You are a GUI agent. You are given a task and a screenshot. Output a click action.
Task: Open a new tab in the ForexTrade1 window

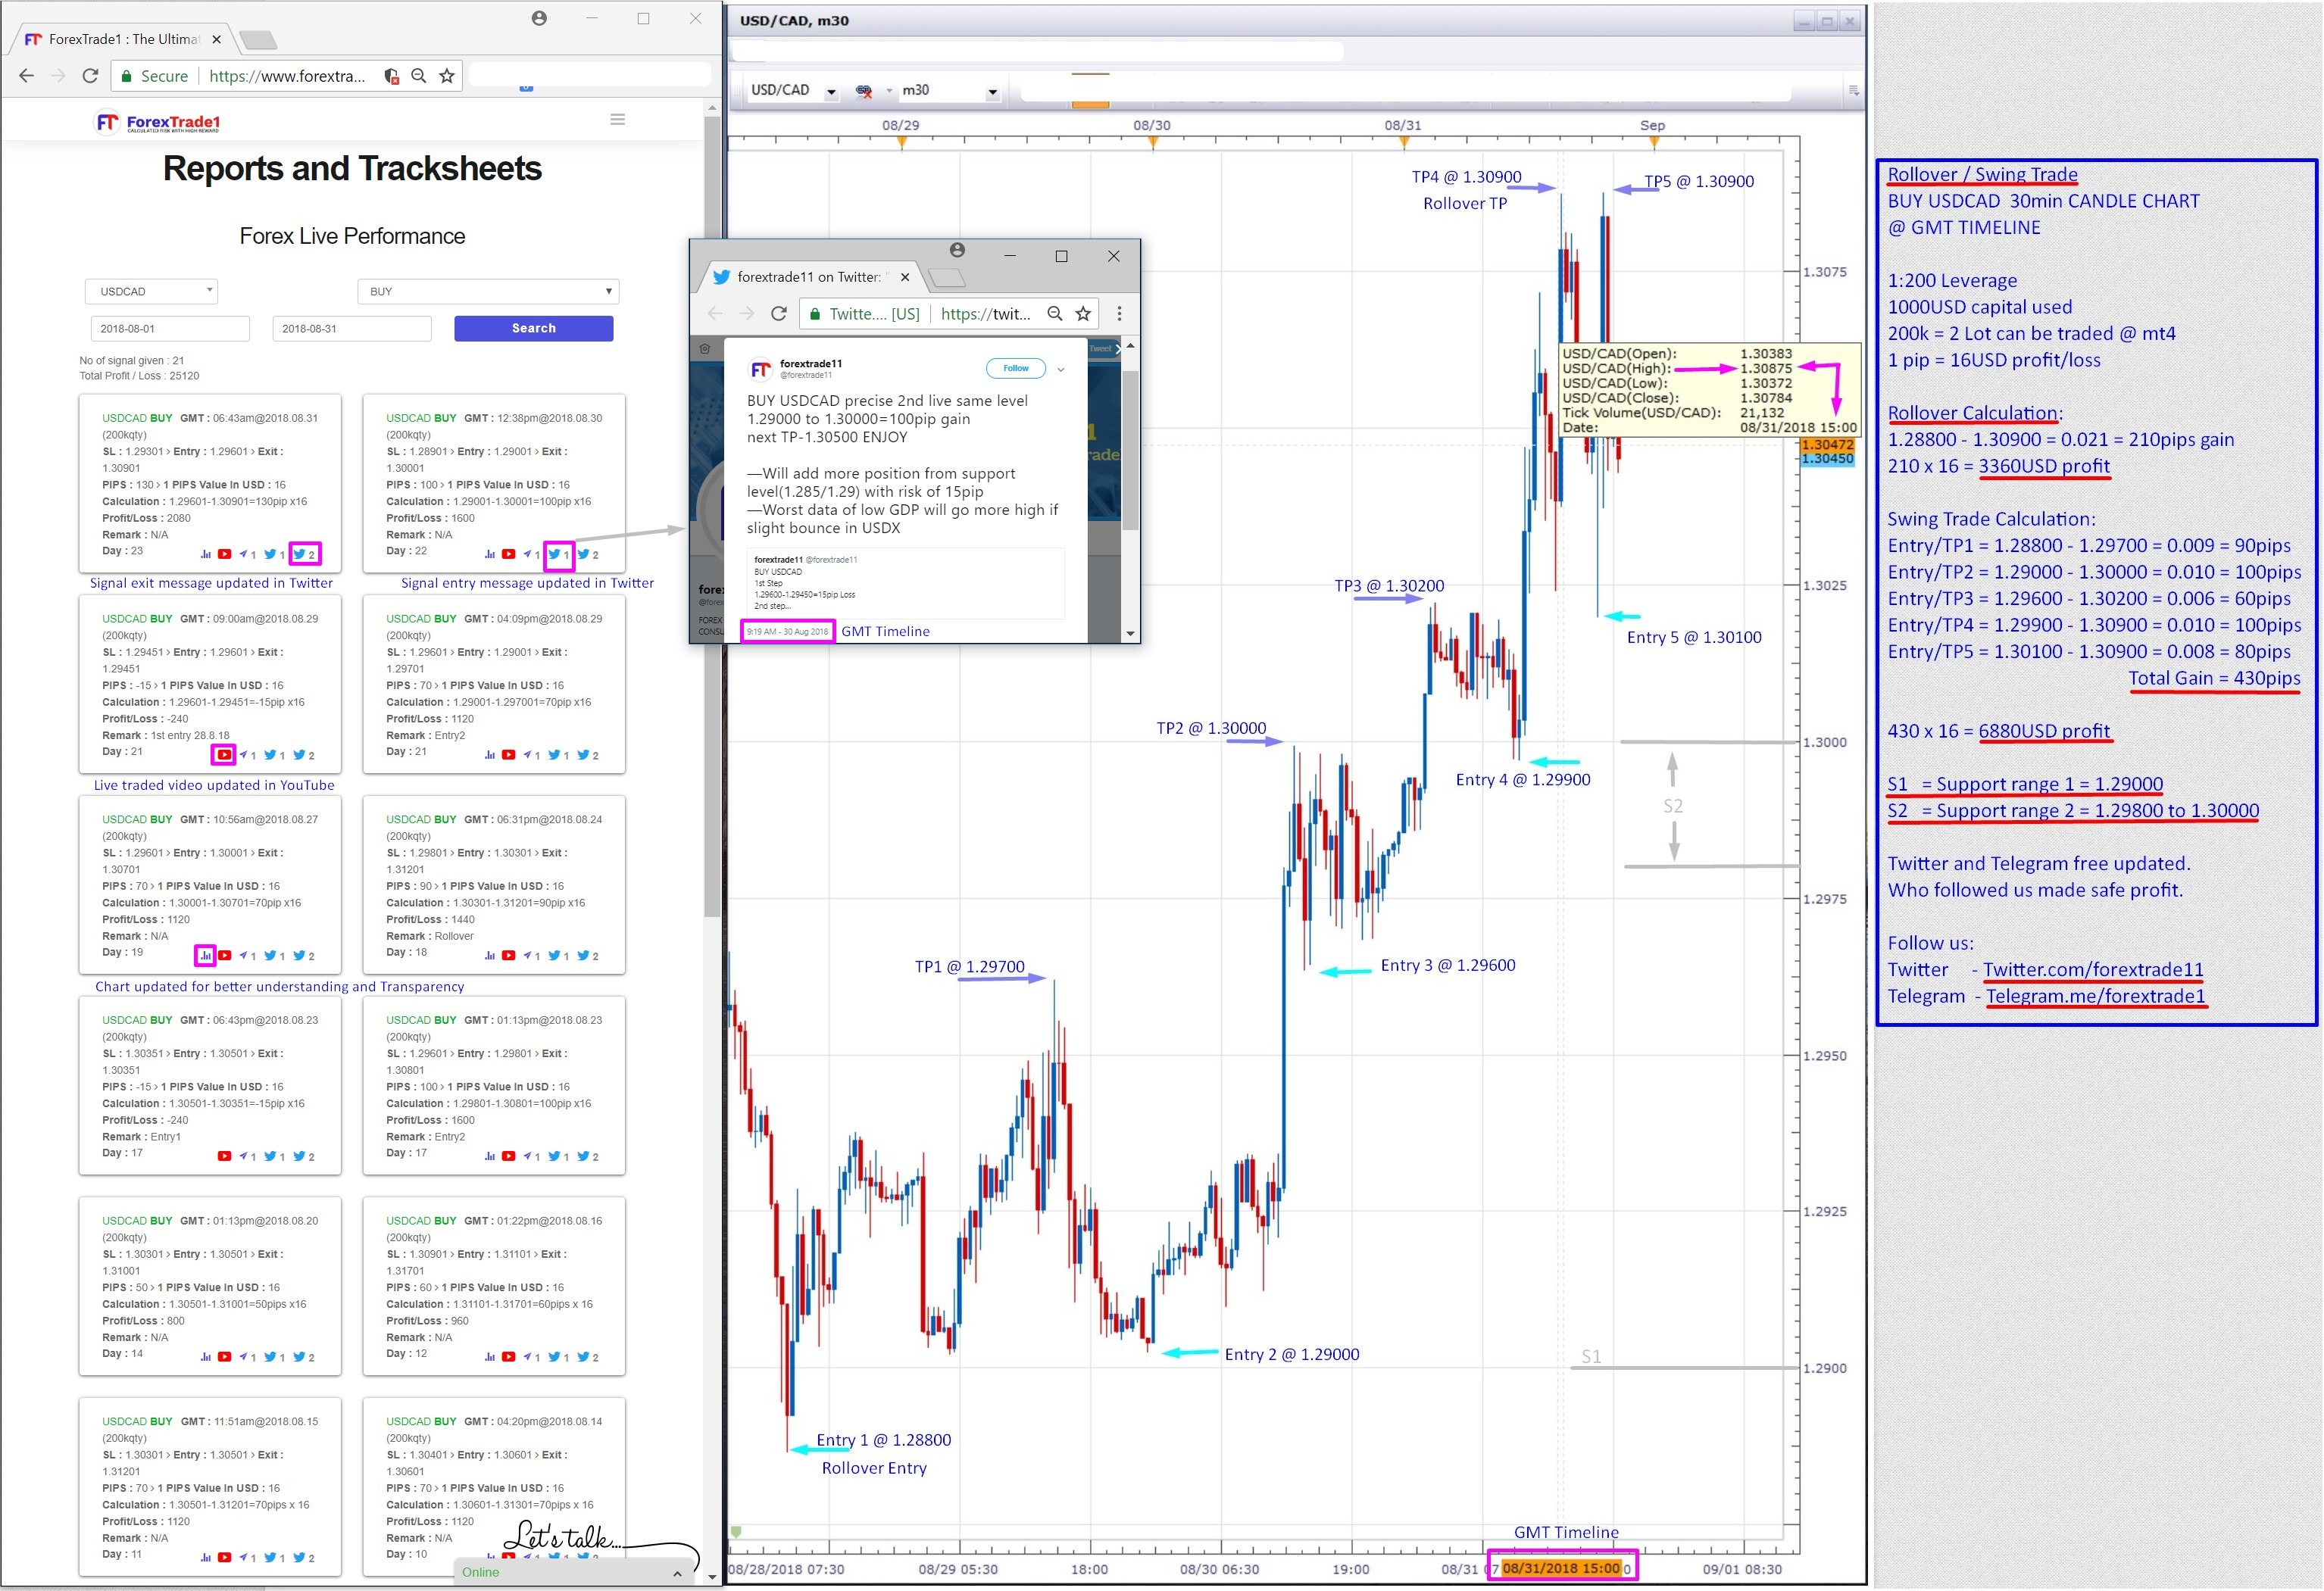click(x=258, y=40)
